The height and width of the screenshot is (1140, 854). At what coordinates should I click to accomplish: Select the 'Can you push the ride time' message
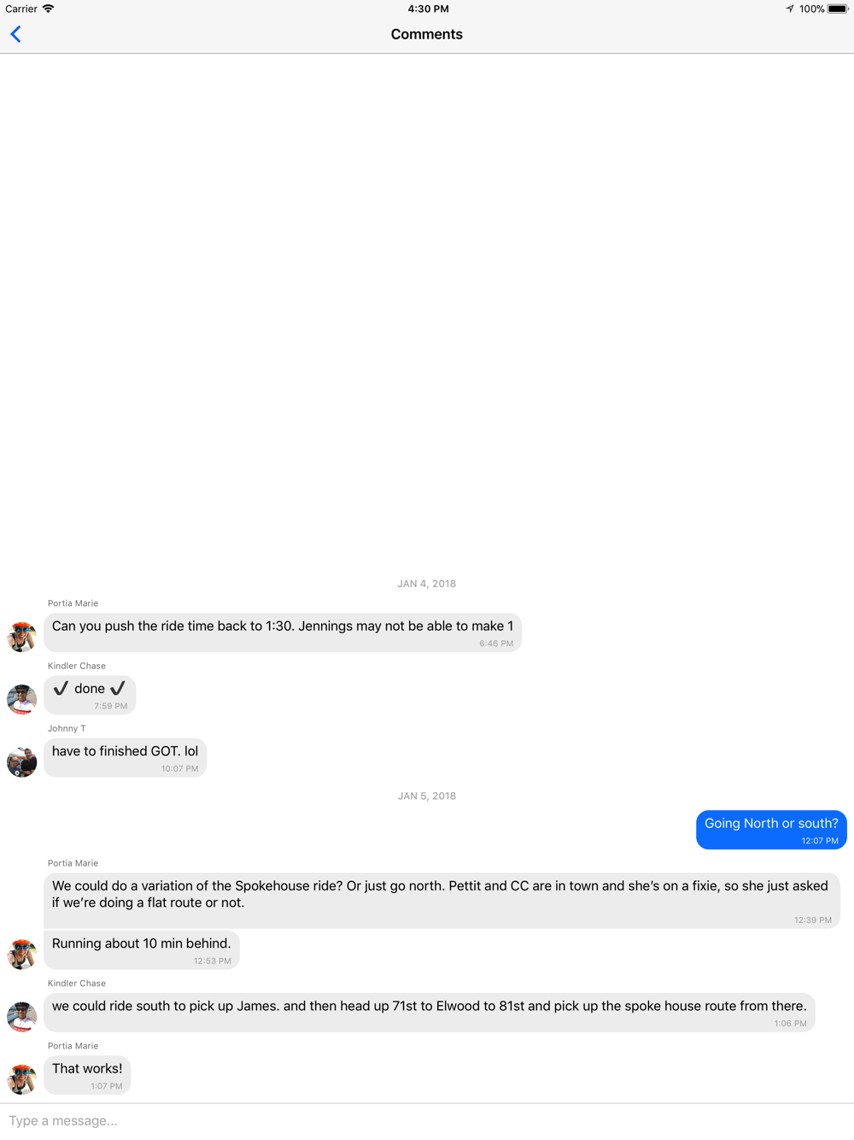[283, 632]
